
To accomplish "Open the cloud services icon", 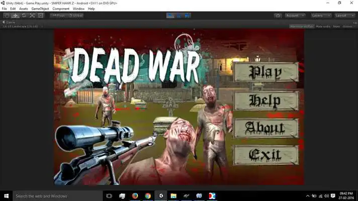I will 278,16.
